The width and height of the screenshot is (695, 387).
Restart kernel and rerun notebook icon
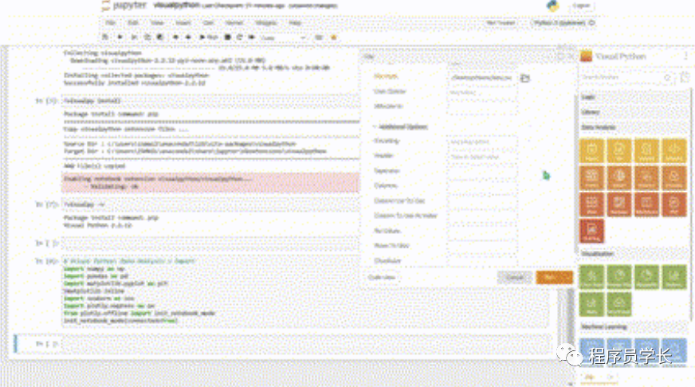[x=251, y=37]
